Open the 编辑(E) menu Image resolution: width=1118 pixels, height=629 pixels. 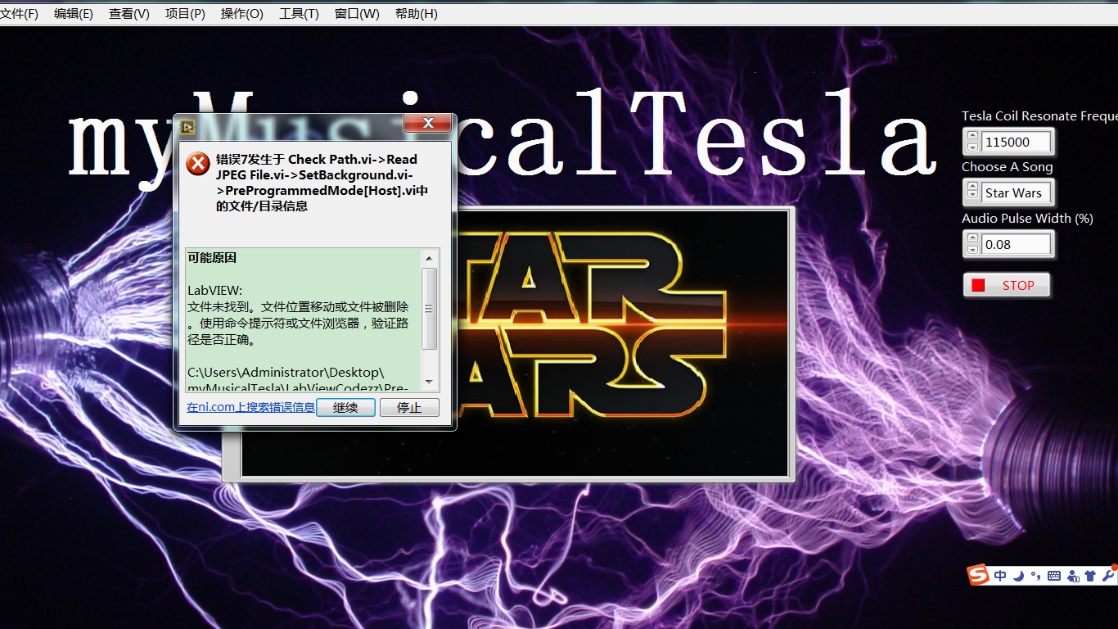74,14
